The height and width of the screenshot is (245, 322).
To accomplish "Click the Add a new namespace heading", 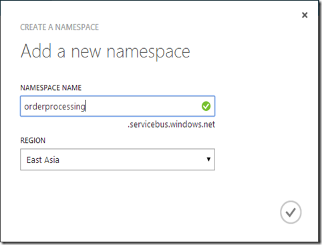I will pos(105,51).
